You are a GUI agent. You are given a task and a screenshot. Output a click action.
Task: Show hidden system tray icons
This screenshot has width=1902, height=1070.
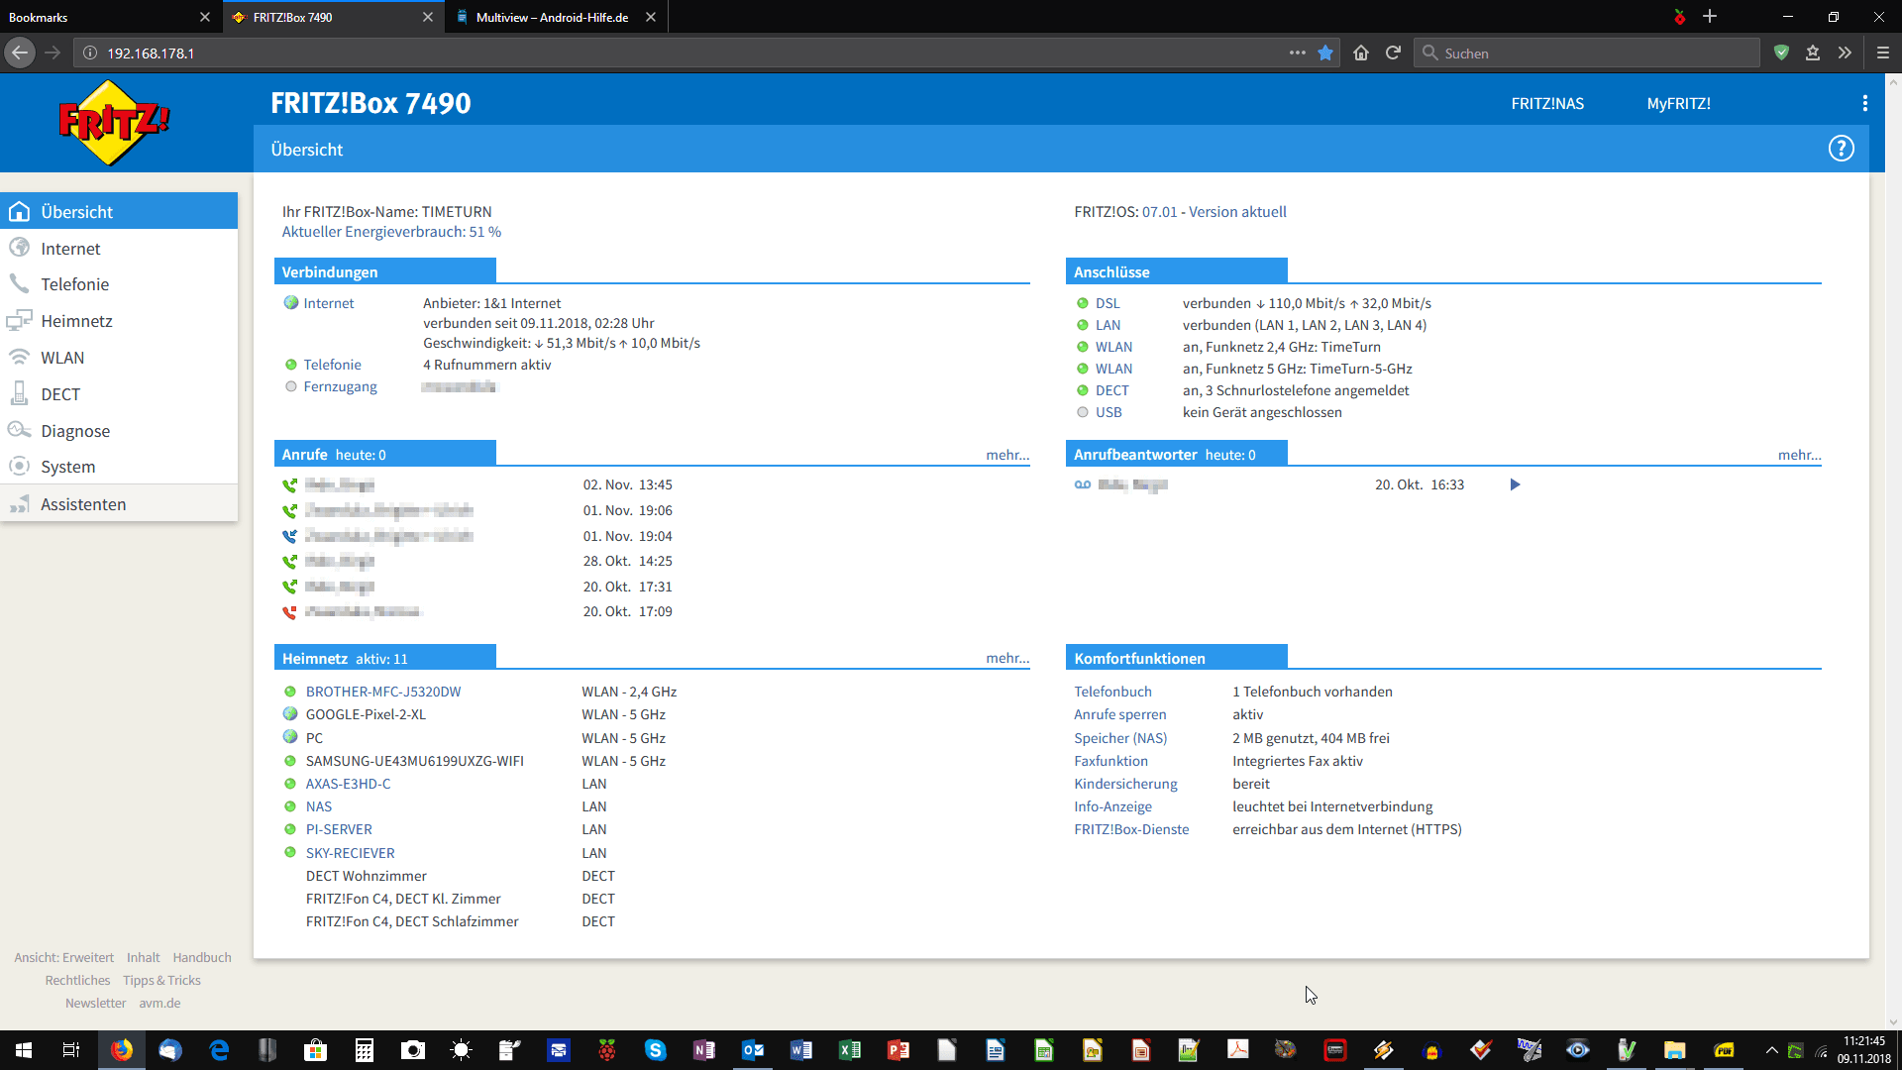[1772, 1050]
